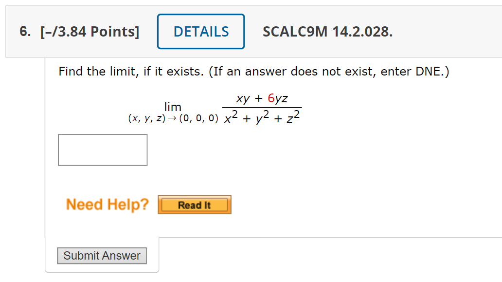Open the DETAILS popup for question 6
Viewport: 502px width, 282px height.
click(x=201, y=31)
